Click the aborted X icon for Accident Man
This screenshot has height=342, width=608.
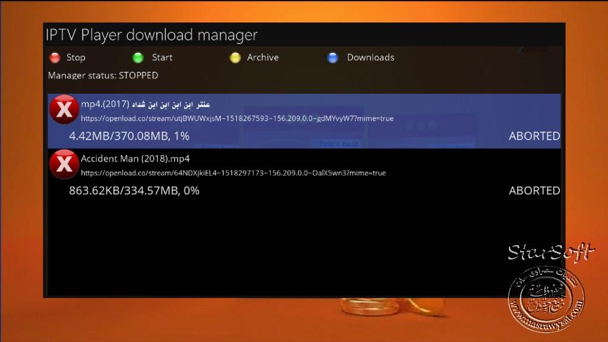pyautogui.click(x=64, y=164)
